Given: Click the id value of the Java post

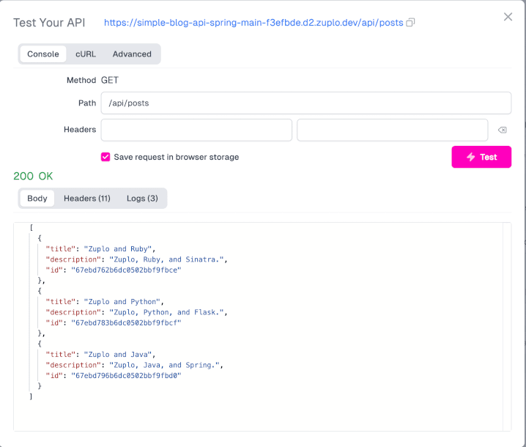Looking at the screenshot, I should (125, 375).
